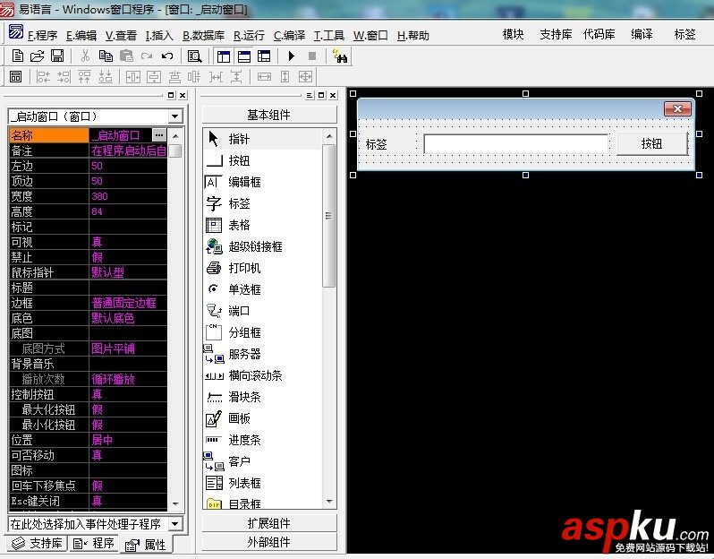Open the T.工具 menu
This screenshot has height=559, width=714.
click(328, 36)
